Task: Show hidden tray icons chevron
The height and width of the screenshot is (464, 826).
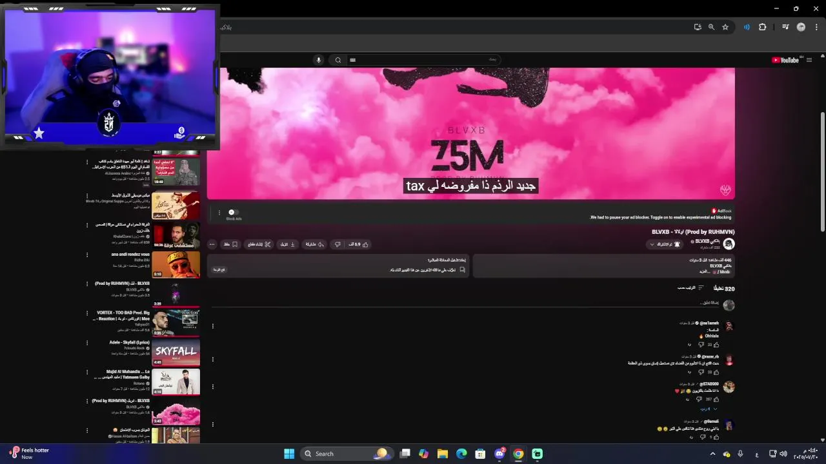Action: (x=712, y=454)
